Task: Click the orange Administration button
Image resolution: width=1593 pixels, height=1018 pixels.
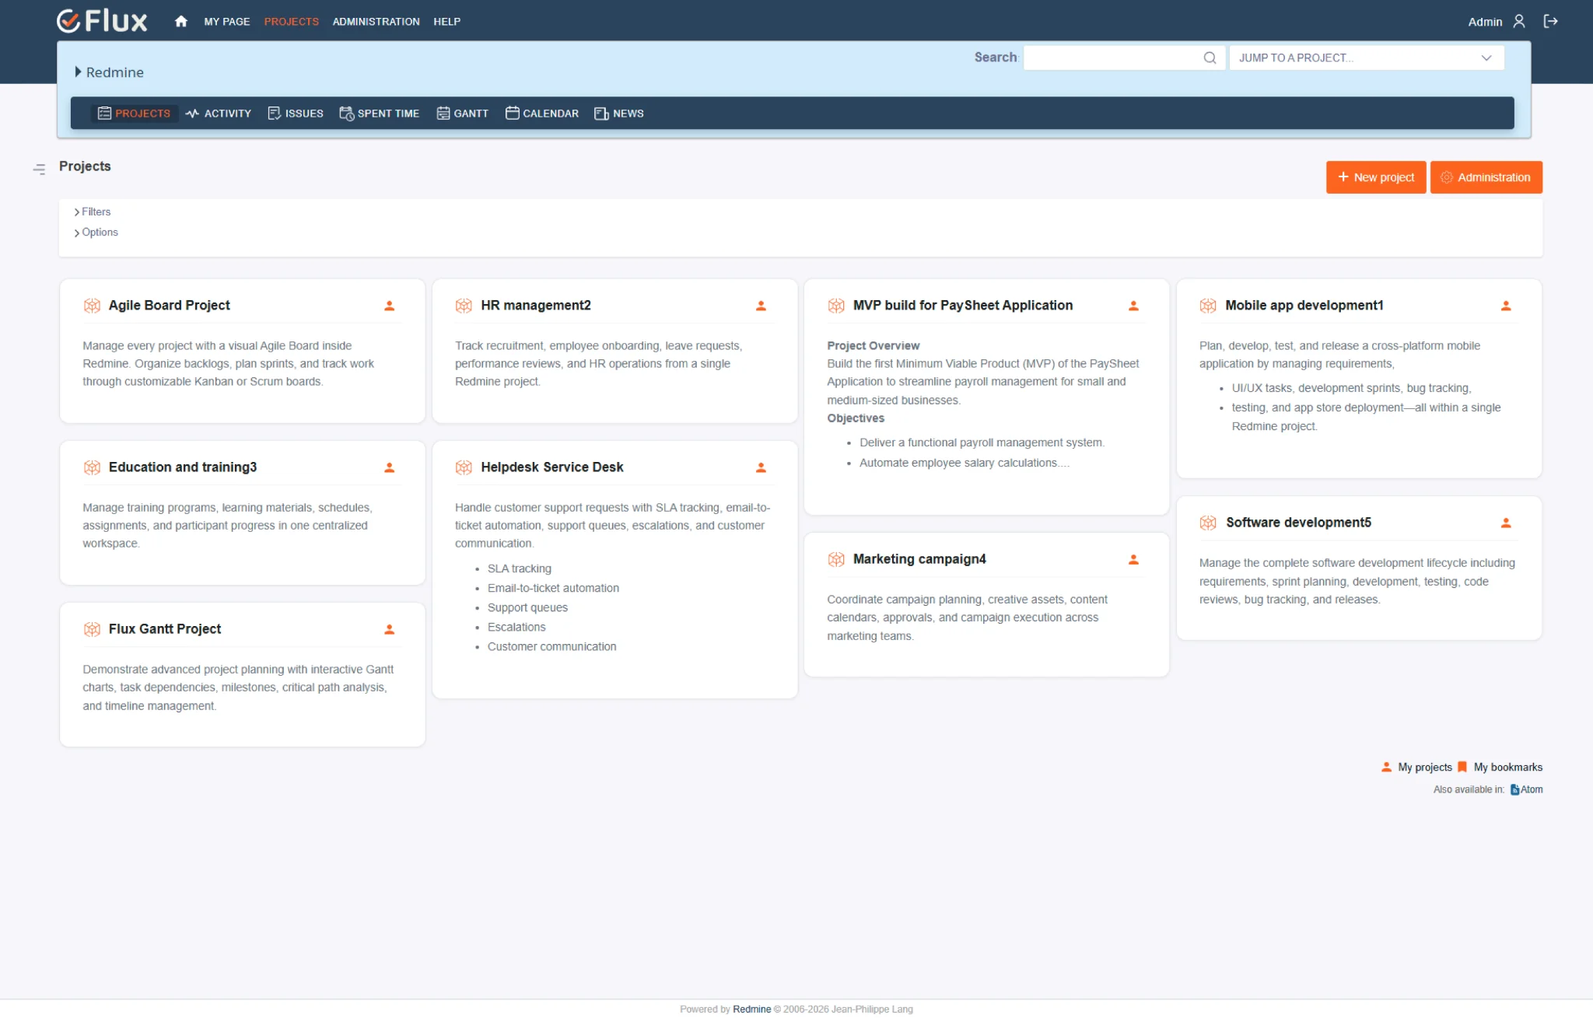Action: 1486,177
